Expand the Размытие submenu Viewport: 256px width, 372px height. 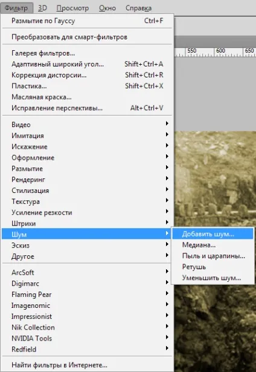[88, 169]
